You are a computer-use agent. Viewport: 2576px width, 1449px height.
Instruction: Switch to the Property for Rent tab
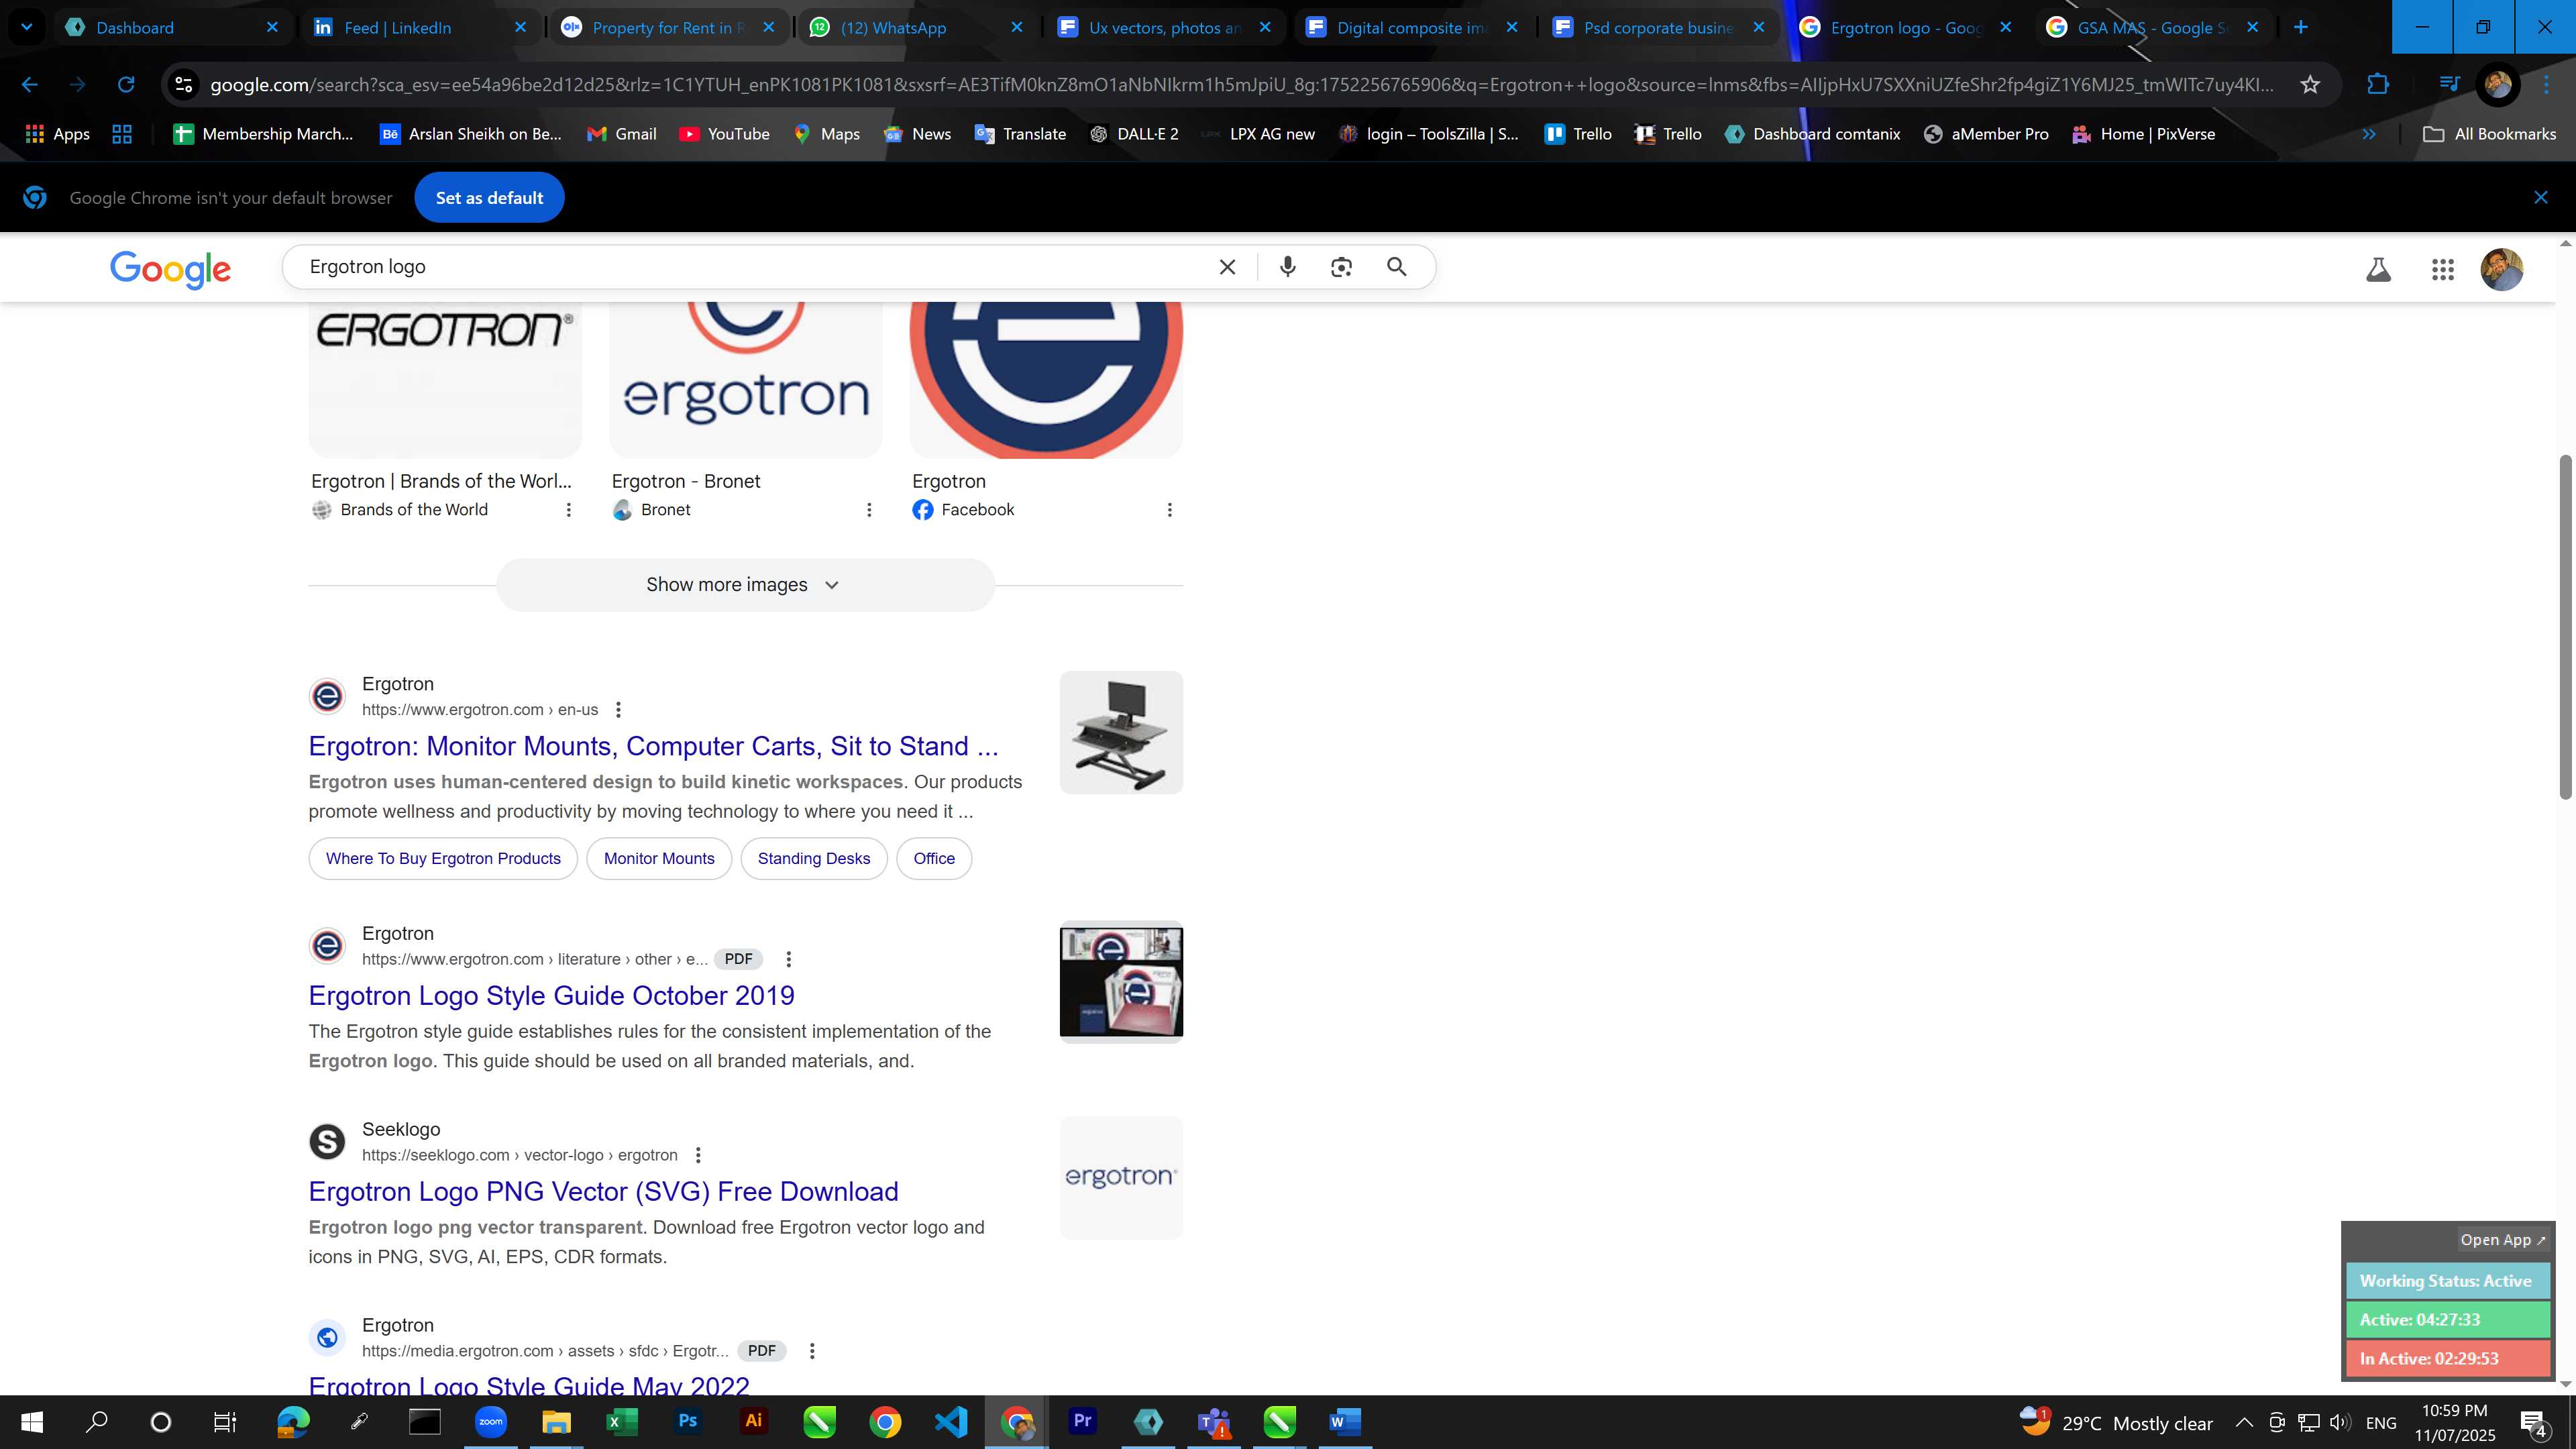click(x=668, y=28)
